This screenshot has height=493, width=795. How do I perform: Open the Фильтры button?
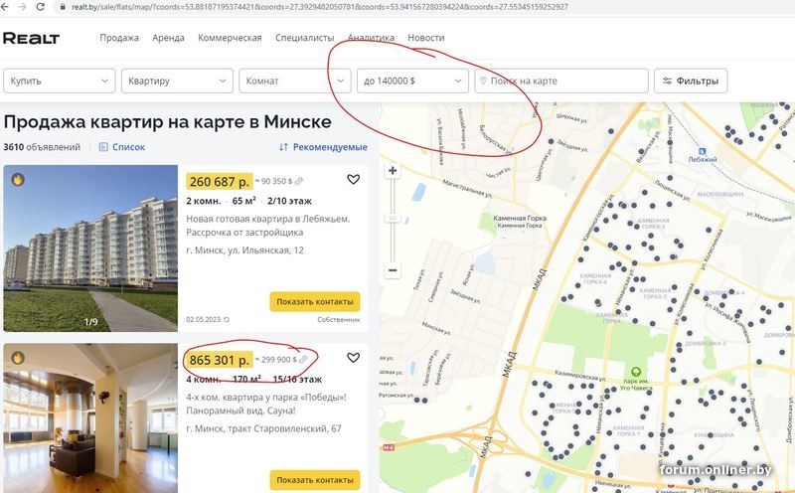[x=691, y=81]
